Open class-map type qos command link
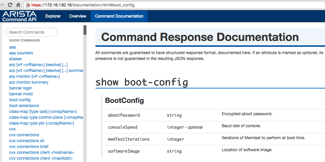 [x=43, y=111]
